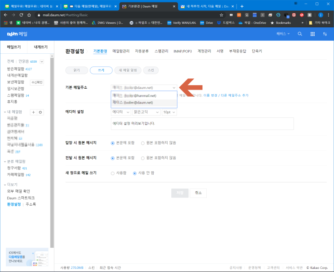Click the 메일쓰기 compose button
Image resolution: width=334 pixels, height=272 pixels.
[x=14, y=47]
